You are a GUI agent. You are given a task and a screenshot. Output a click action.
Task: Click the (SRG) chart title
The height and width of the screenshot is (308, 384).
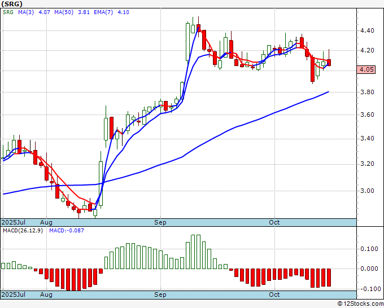(x=12, y=4)
